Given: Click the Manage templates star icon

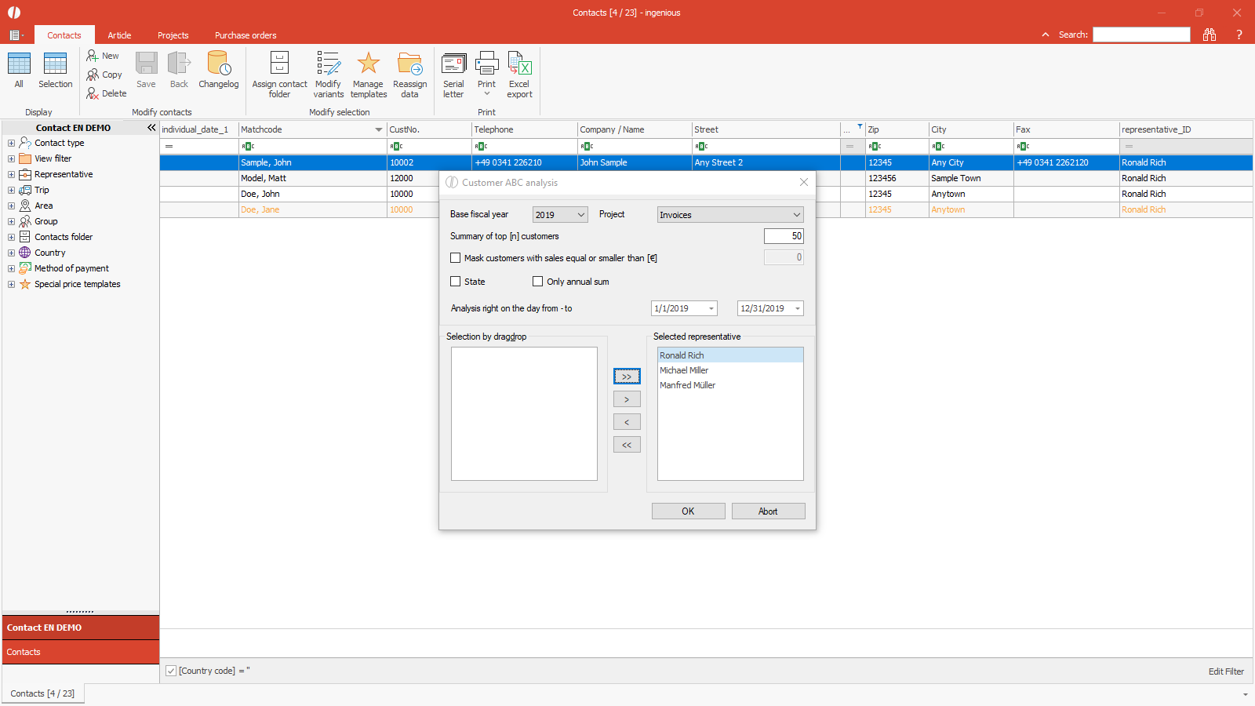Looking at the screenshot, I should pyautogui.click(x=368, y=64).
